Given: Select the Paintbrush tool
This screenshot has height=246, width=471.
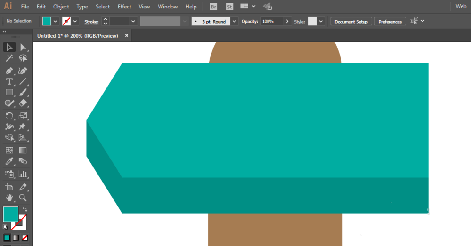Looking at the screenshot, I should [23, 92].
